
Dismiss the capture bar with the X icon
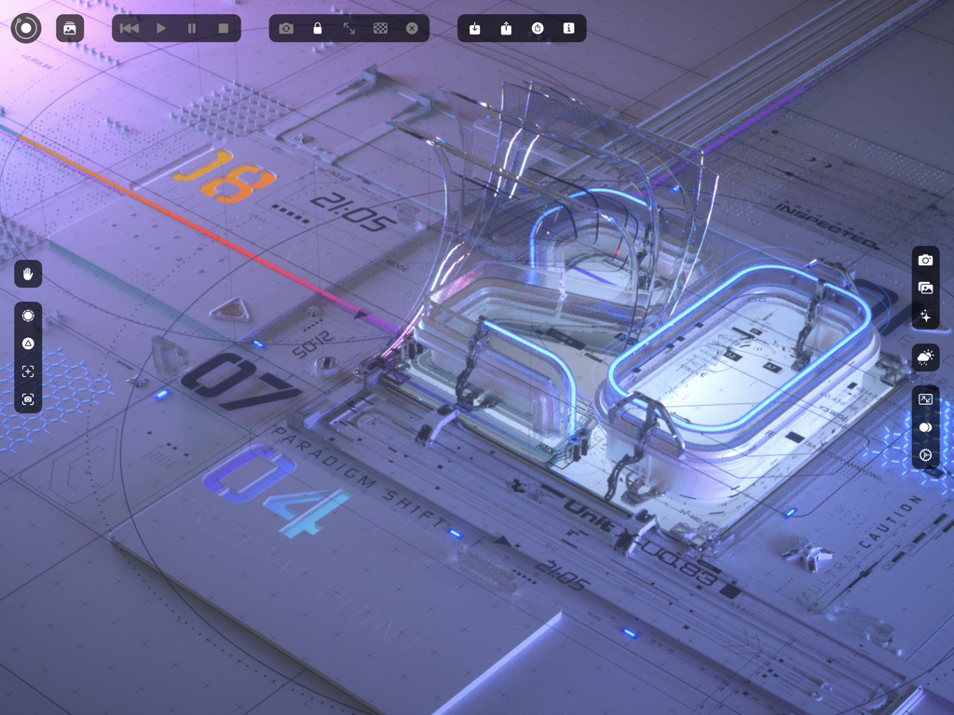point(412,28)
